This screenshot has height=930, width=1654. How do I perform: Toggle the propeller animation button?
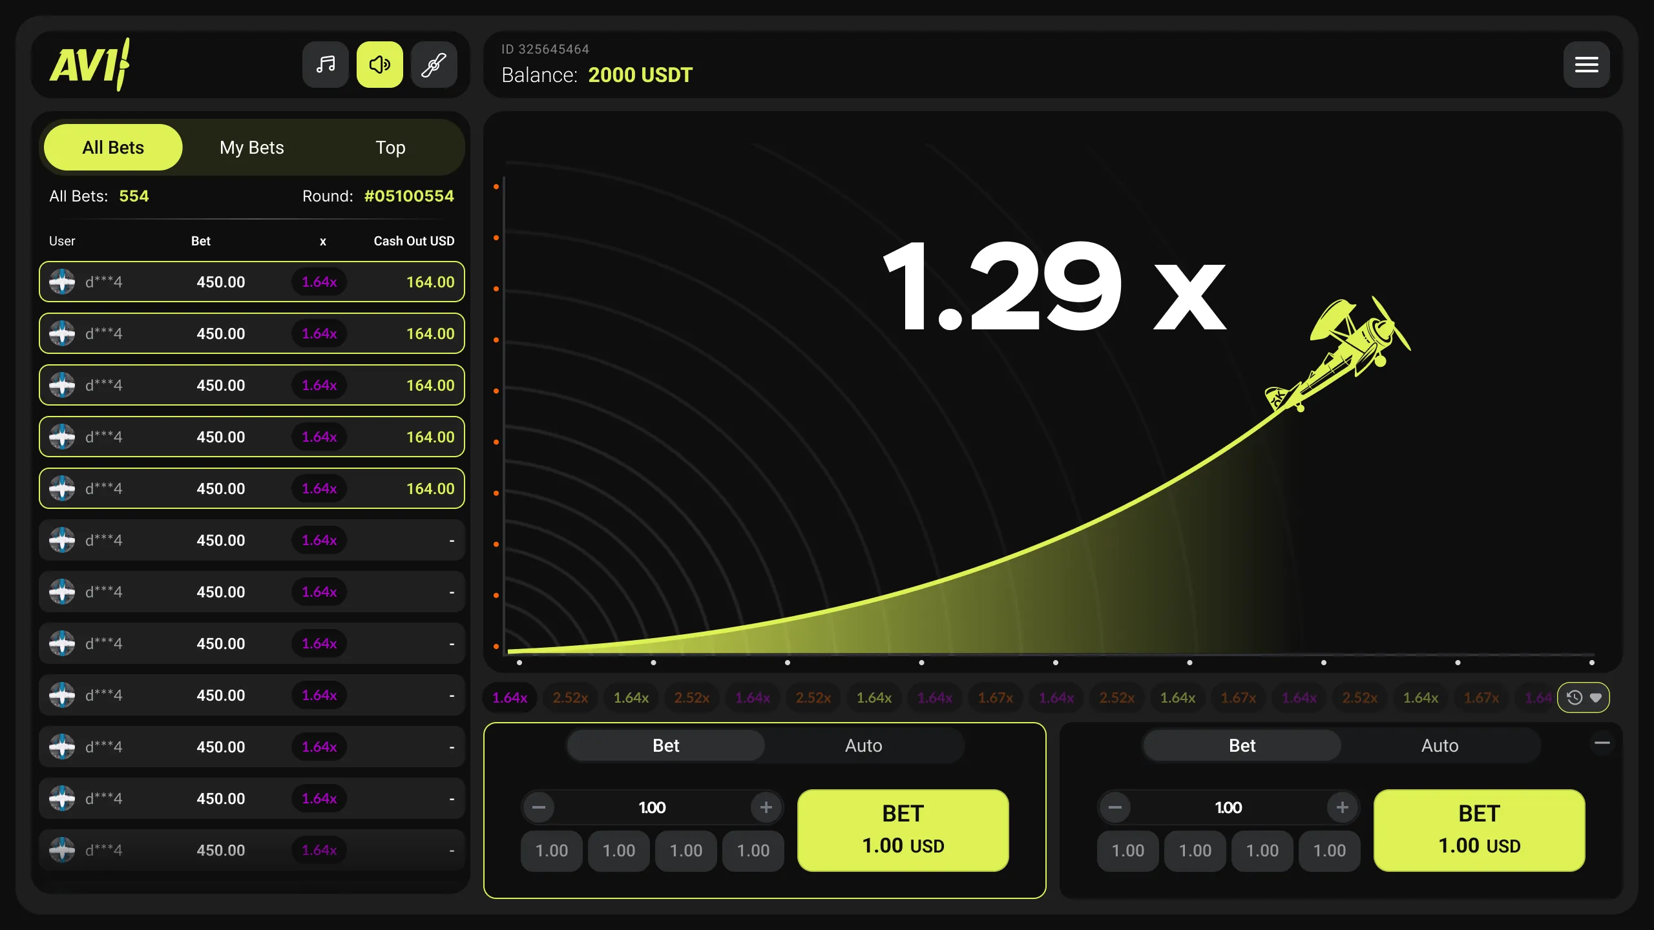[x=434, y=65]
